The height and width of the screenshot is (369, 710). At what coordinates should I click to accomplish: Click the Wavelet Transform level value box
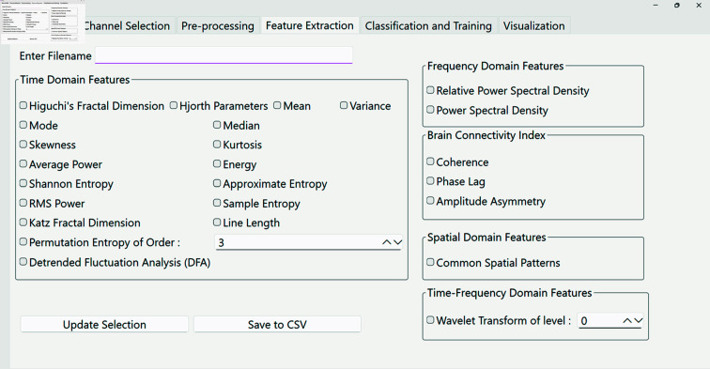tap(600, 321)
